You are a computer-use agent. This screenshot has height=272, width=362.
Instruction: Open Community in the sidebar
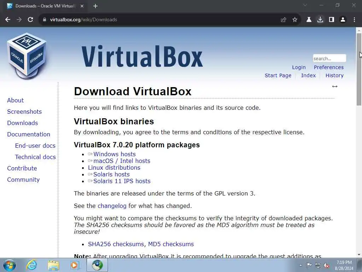click(x=23, y=180)
